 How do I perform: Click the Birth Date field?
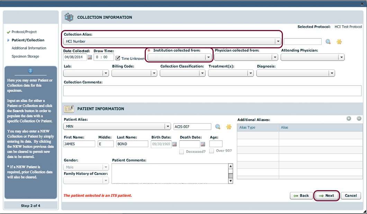point(161,144)
